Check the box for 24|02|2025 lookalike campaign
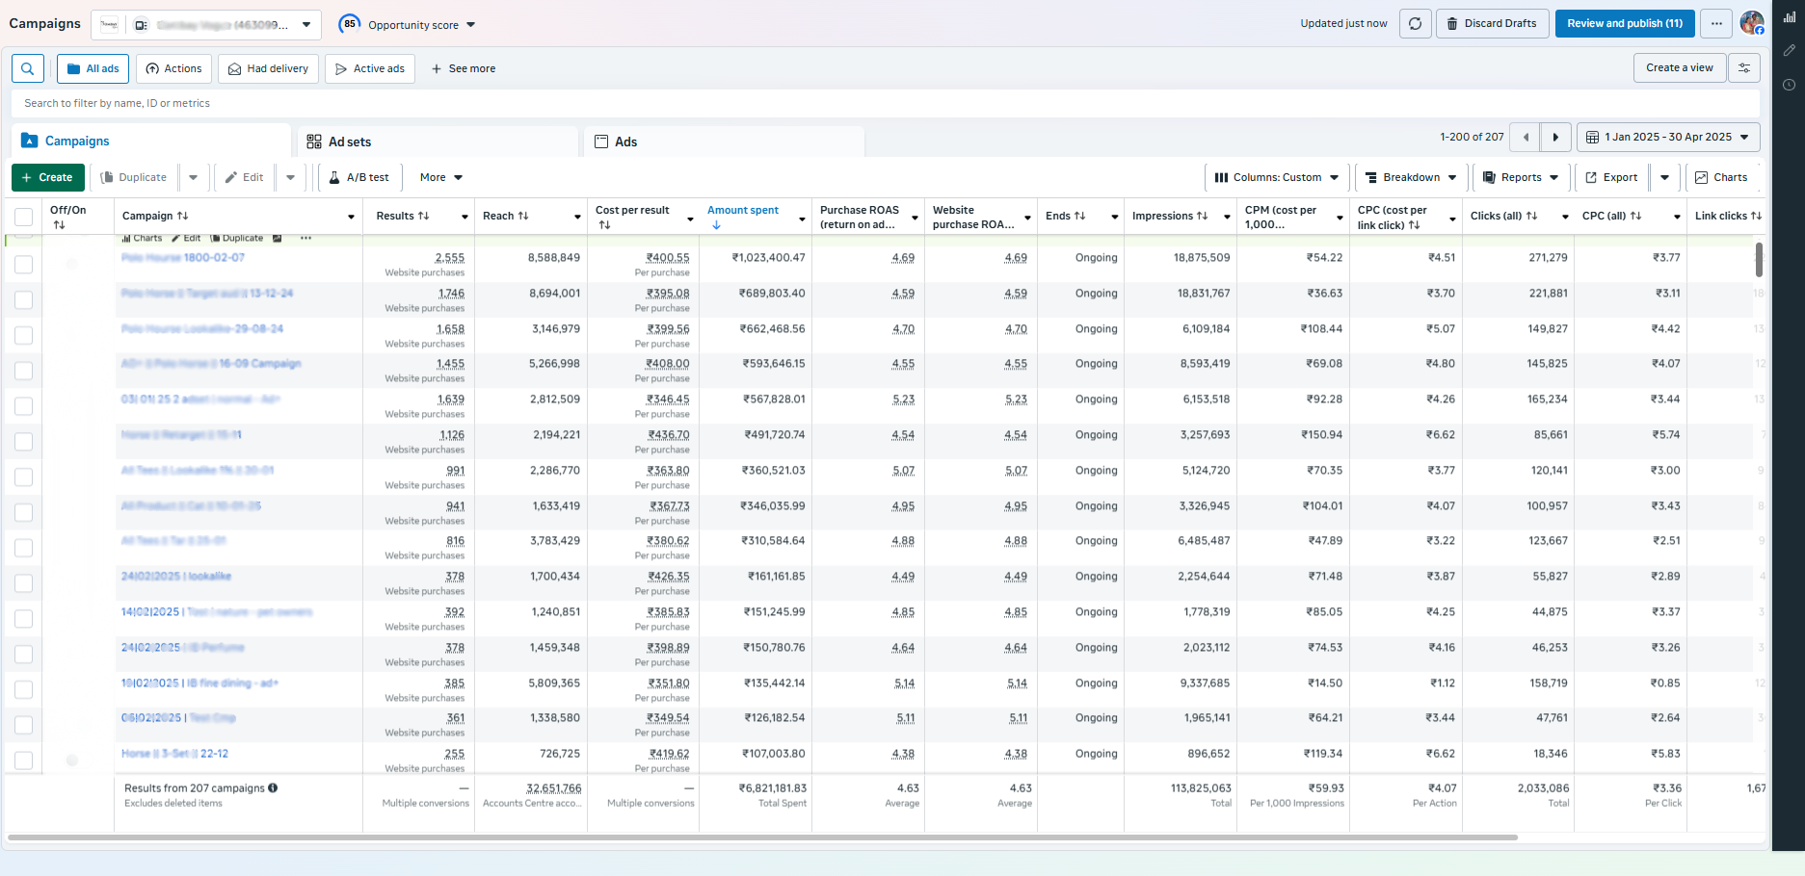 [x=24, y=583]
